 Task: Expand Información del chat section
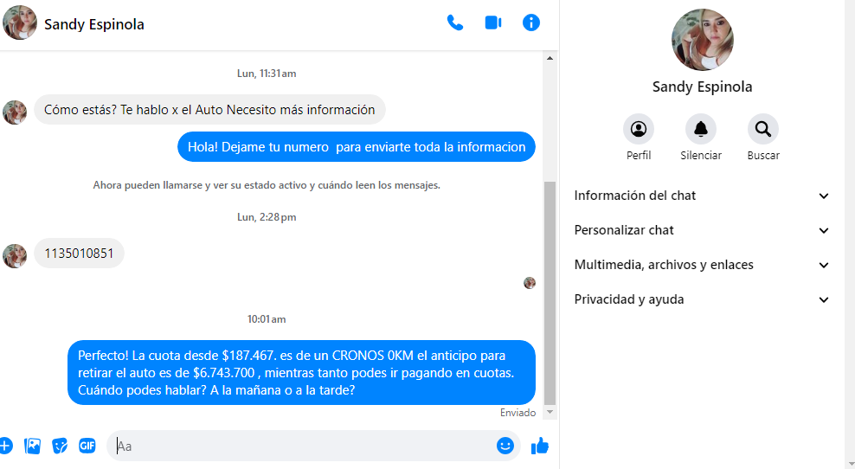702,196
